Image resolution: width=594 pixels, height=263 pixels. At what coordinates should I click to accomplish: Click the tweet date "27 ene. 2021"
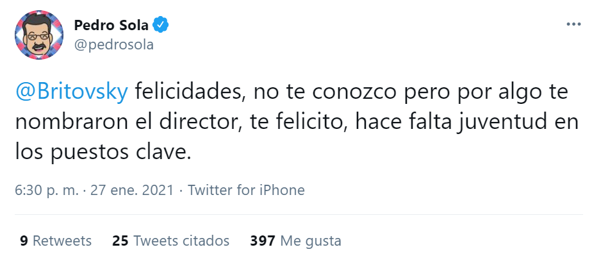133,190
